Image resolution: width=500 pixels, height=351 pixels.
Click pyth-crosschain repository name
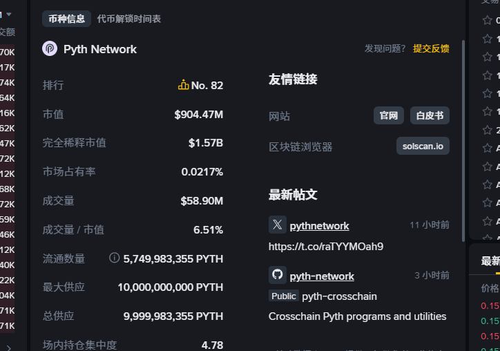339,296
